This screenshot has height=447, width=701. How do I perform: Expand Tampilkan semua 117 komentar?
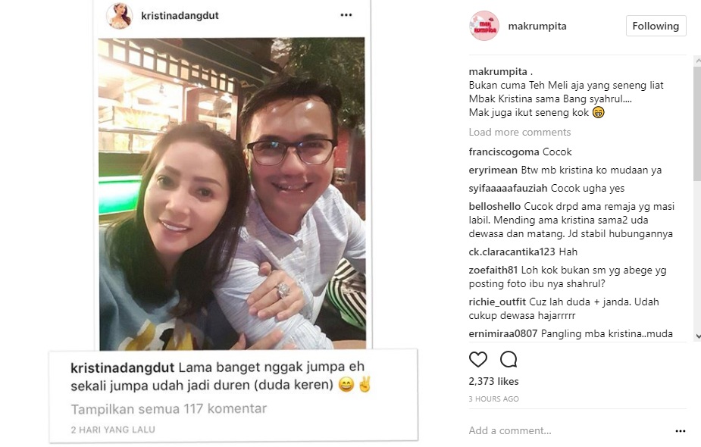point(169,408)
